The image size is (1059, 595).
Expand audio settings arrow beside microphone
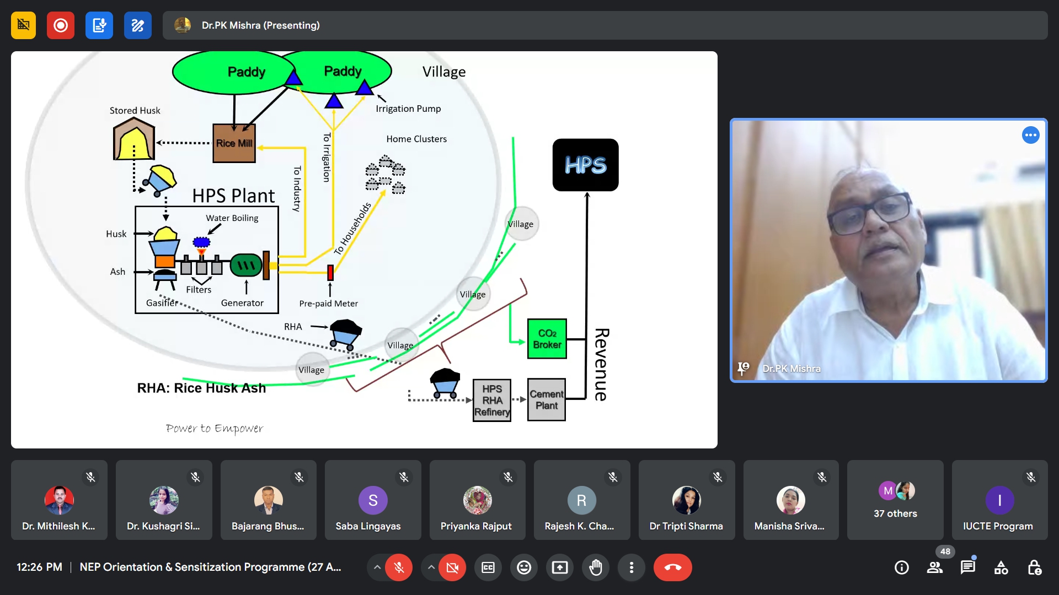(x=377, y=567)
